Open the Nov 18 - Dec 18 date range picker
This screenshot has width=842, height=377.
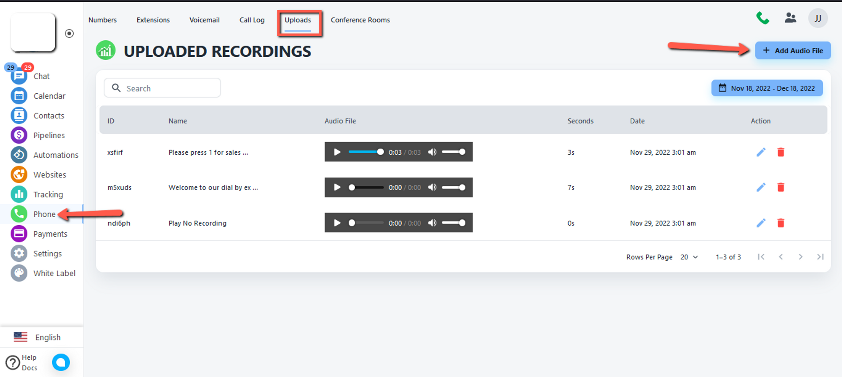(767, 88)
